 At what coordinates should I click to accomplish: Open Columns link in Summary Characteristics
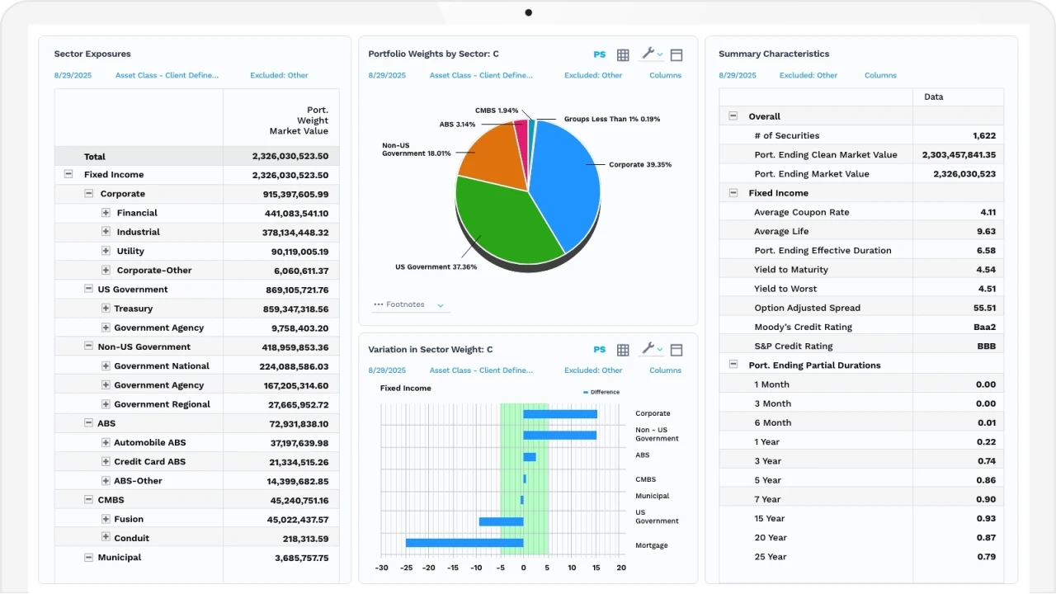tap(880, 75)
